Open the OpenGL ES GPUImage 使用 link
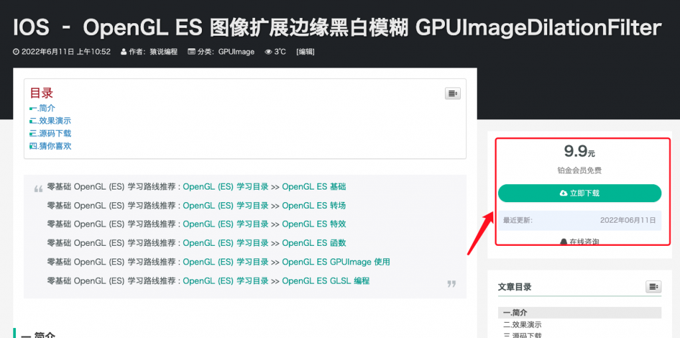Screen dimensions: 680x338 (x=336, y=262)
